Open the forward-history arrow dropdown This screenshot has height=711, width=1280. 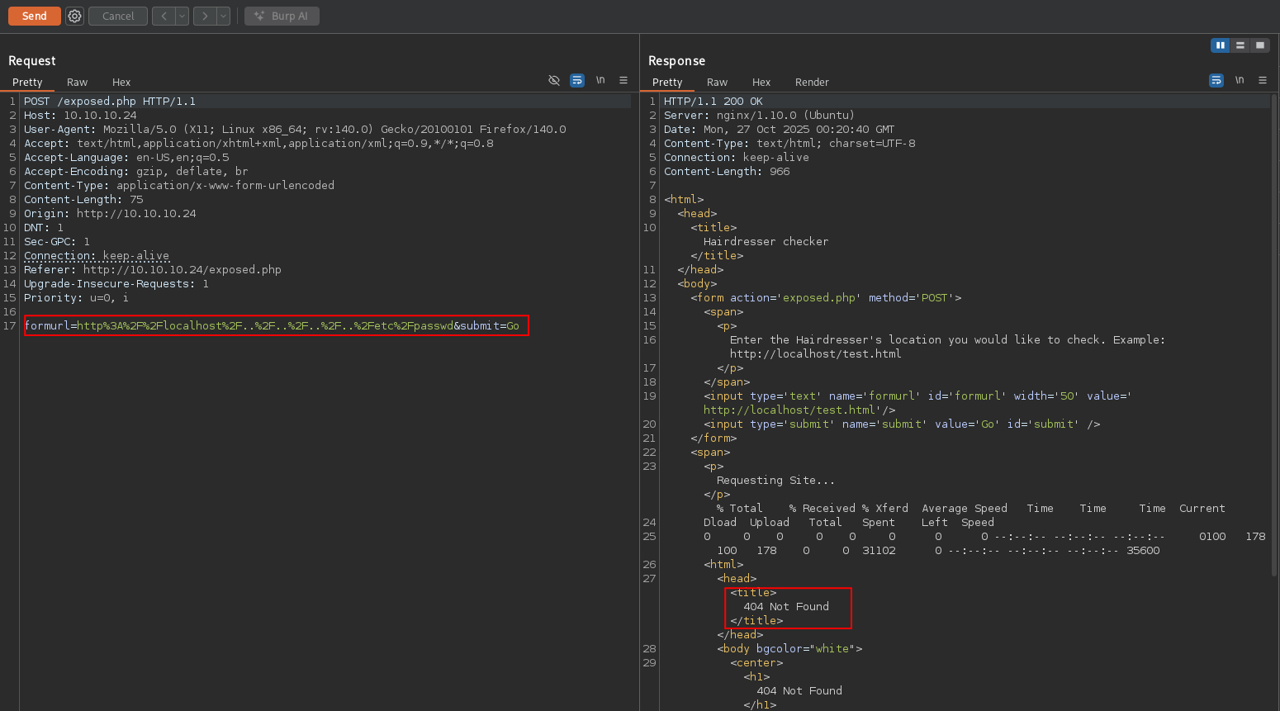(x=221, y=16)
